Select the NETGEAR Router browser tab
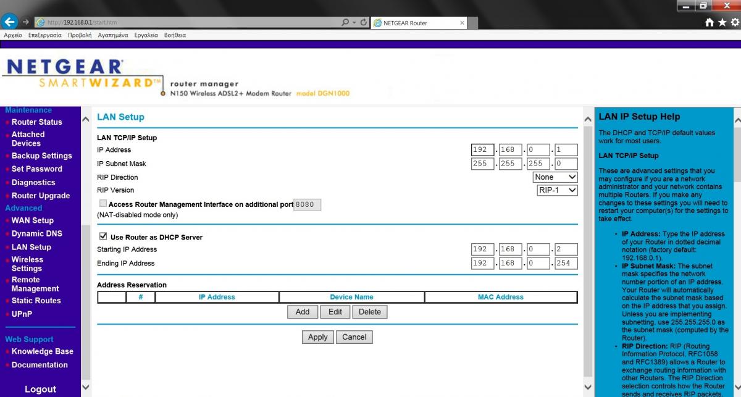The height and width of the screenshot is (397, 741). [419, 23]
